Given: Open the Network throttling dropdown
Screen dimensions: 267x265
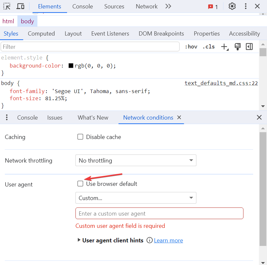Looking at the screenshot, I should tap(136, 160).
